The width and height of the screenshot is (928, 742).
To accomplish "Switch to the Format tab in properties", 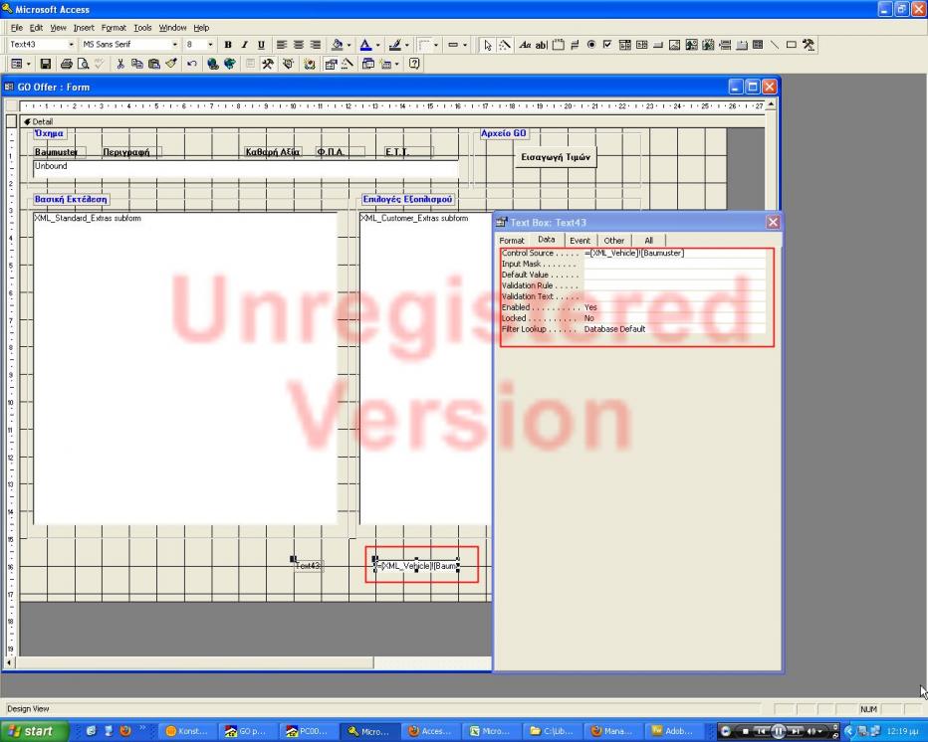I will pos(512,241).
